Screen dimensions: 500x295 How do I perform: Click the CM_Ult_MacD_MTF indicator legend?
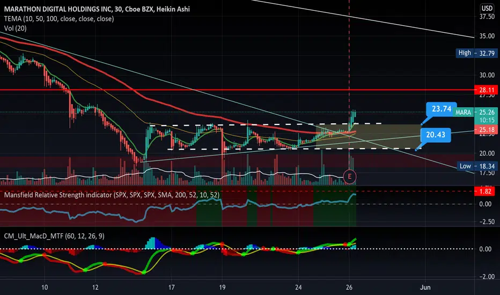pyautogui.click(x=54, y=236)
